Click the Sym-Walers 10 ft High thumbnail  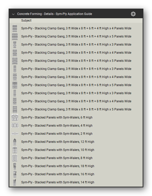click(15, 150)
